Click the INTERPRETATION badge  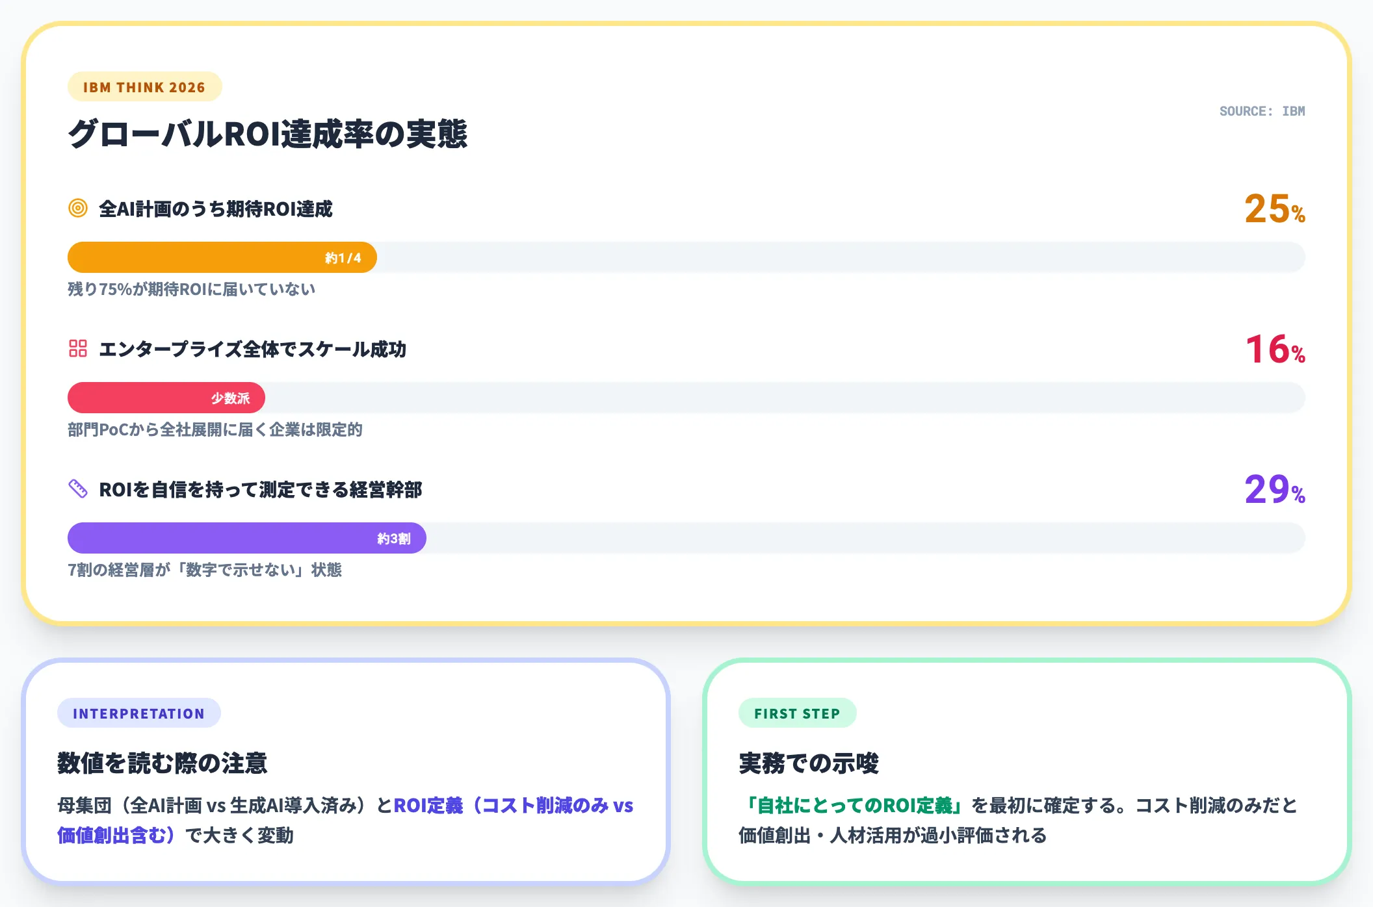pyautogui.click(x=138, y=713)
